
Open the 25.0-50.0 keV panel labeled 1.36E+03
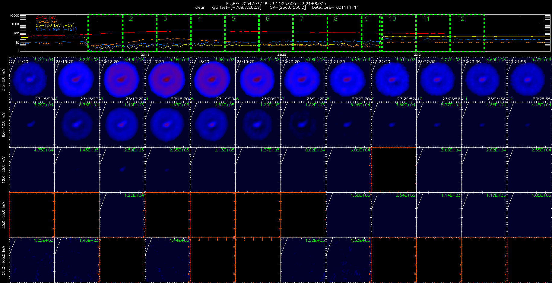tap(348, 215)
